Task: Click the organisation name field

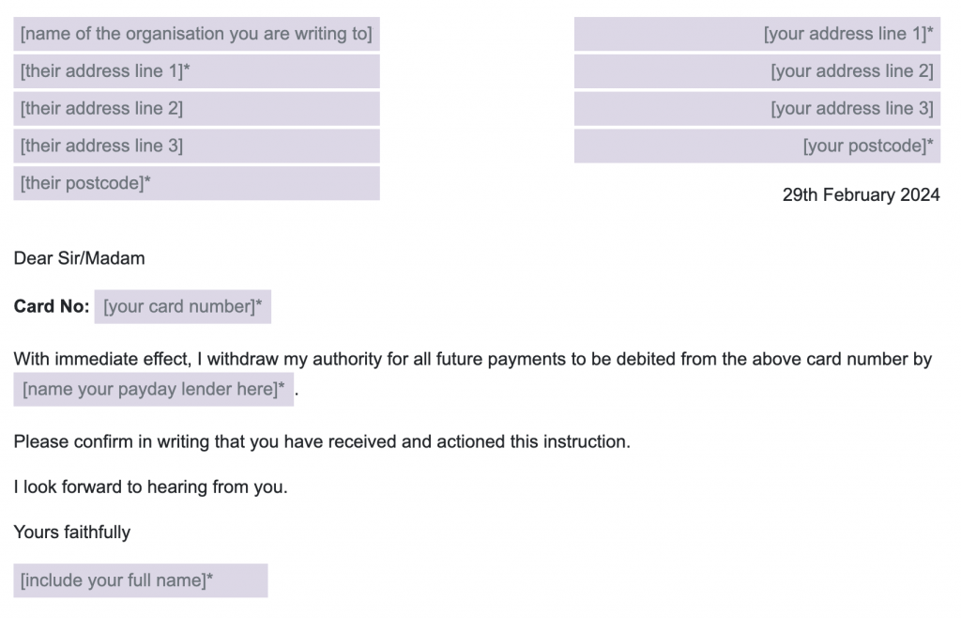Action: [x=196, y=34]
